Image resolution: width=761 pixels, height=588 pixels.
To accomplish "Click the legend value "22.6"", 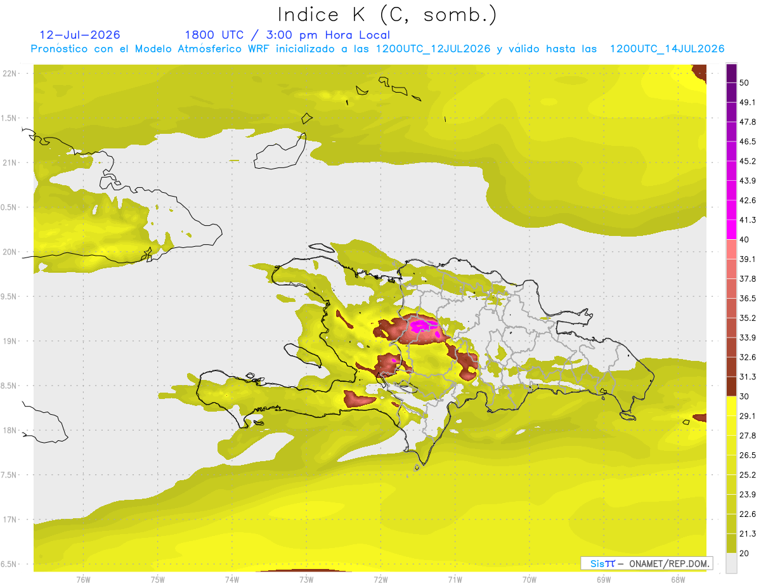I will 748,514.
